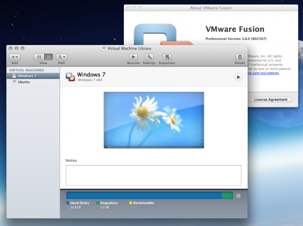Open Settings wrench icon
The height and width of the screenshot is (226, 303).
[149, 57]
